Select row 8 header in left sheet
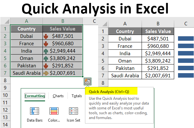The height and width of the screenshot is (128, 194). coord(5,80)
